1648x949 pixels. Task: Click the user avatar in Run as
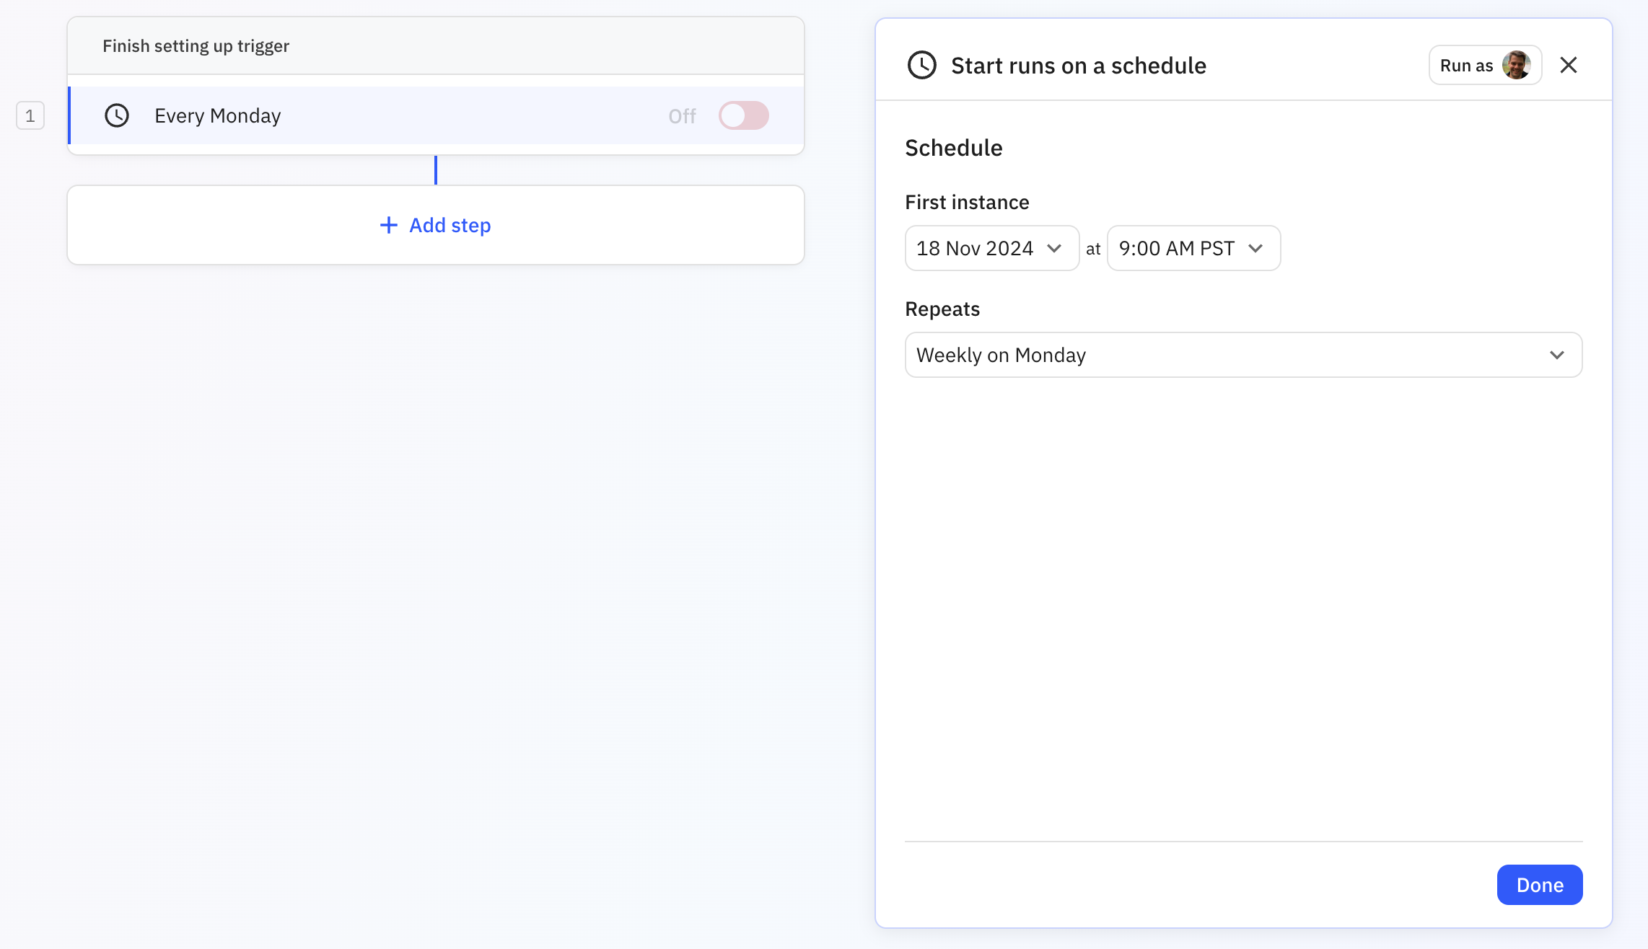coord(1516,66)
